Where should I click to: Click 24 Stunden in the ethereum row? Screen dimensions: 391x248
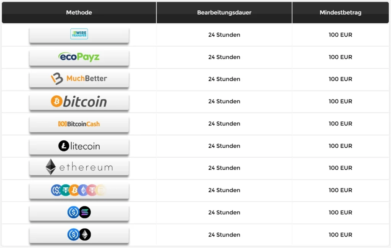click(x=224, y=168)
